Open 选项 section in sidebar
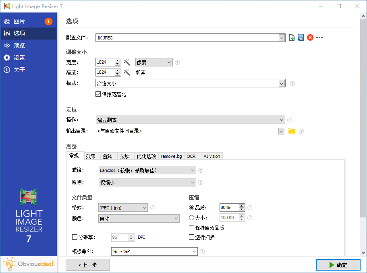 point(28,33)
